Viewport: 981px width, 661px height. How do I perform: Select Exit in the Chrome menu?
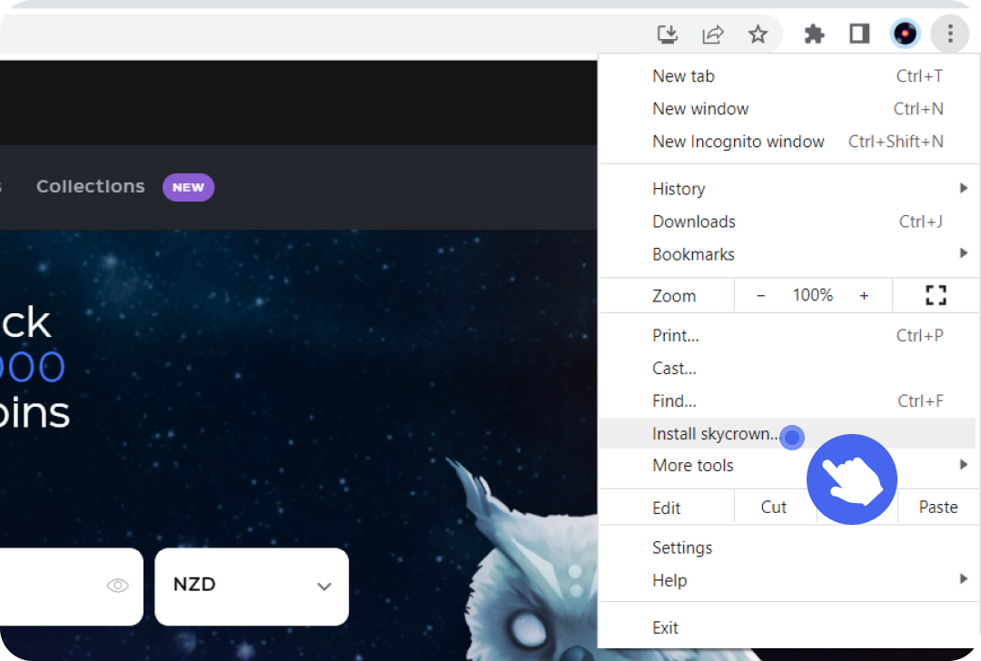[787, 627]
